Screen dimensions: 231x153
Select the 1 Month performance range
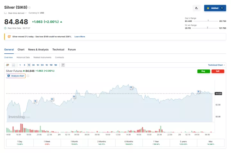point(74,143)
